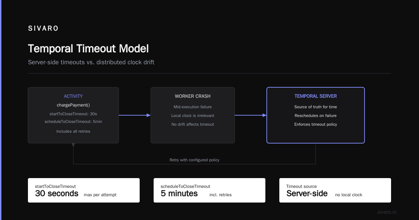Click the '5 minutes' value
The height and width of the screenshot is (220, 419).
179,193
